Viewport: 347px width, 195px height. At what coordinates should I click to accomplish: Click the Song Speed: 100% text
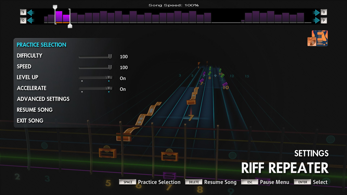click(x=173, y=5)
